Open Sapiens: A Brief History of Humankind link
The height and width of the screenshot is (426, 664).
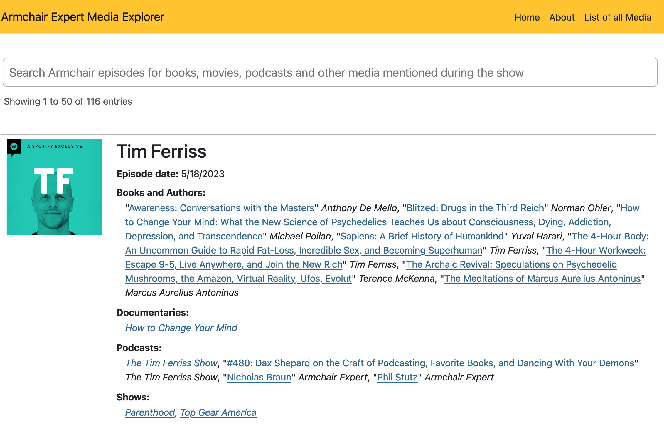[x=422, y=236]
